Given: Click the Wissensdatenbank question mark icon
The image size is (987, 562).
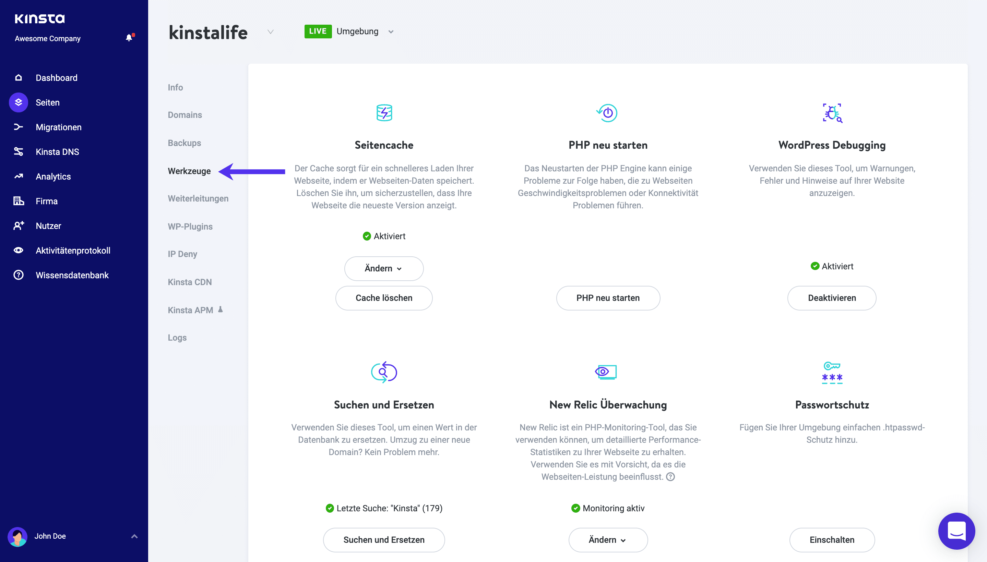Looking at the screenshot, I should (x=18, y=275).
